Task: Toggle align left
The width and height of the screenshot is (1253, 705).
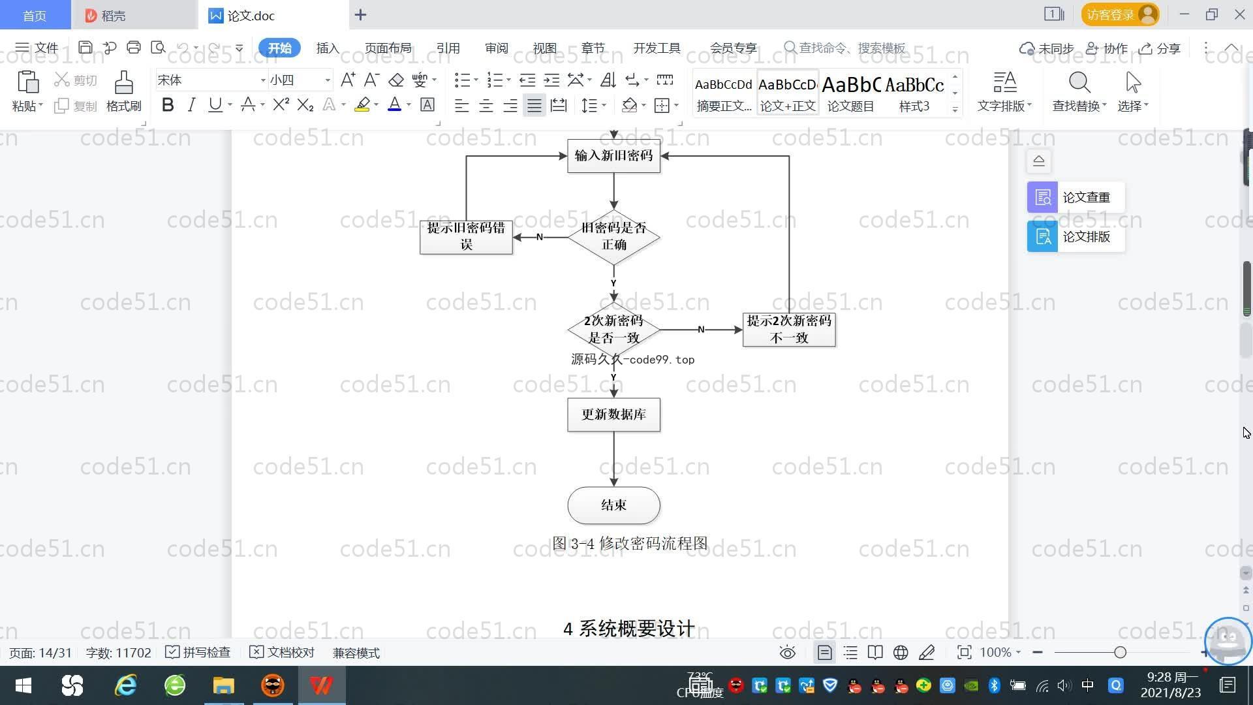Action: pos(461,104)
